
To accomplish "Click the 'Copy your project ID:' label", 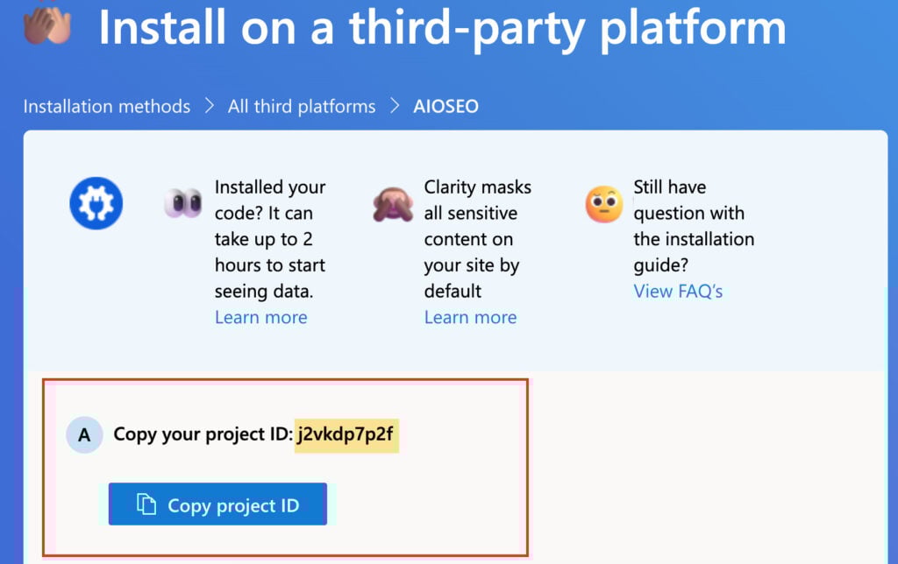I will [203, 434].
